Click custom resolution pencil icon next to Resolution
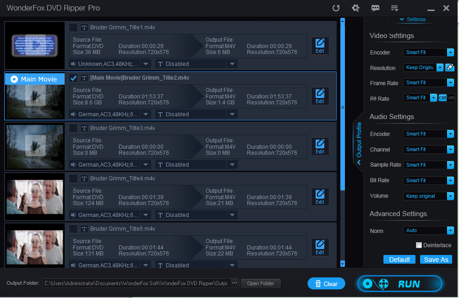The width and height of the screenshot is (459, 298). click(450, 68)
